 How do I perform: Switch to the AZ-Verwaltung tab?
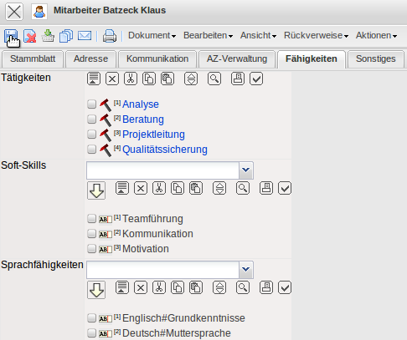(237, 59)
